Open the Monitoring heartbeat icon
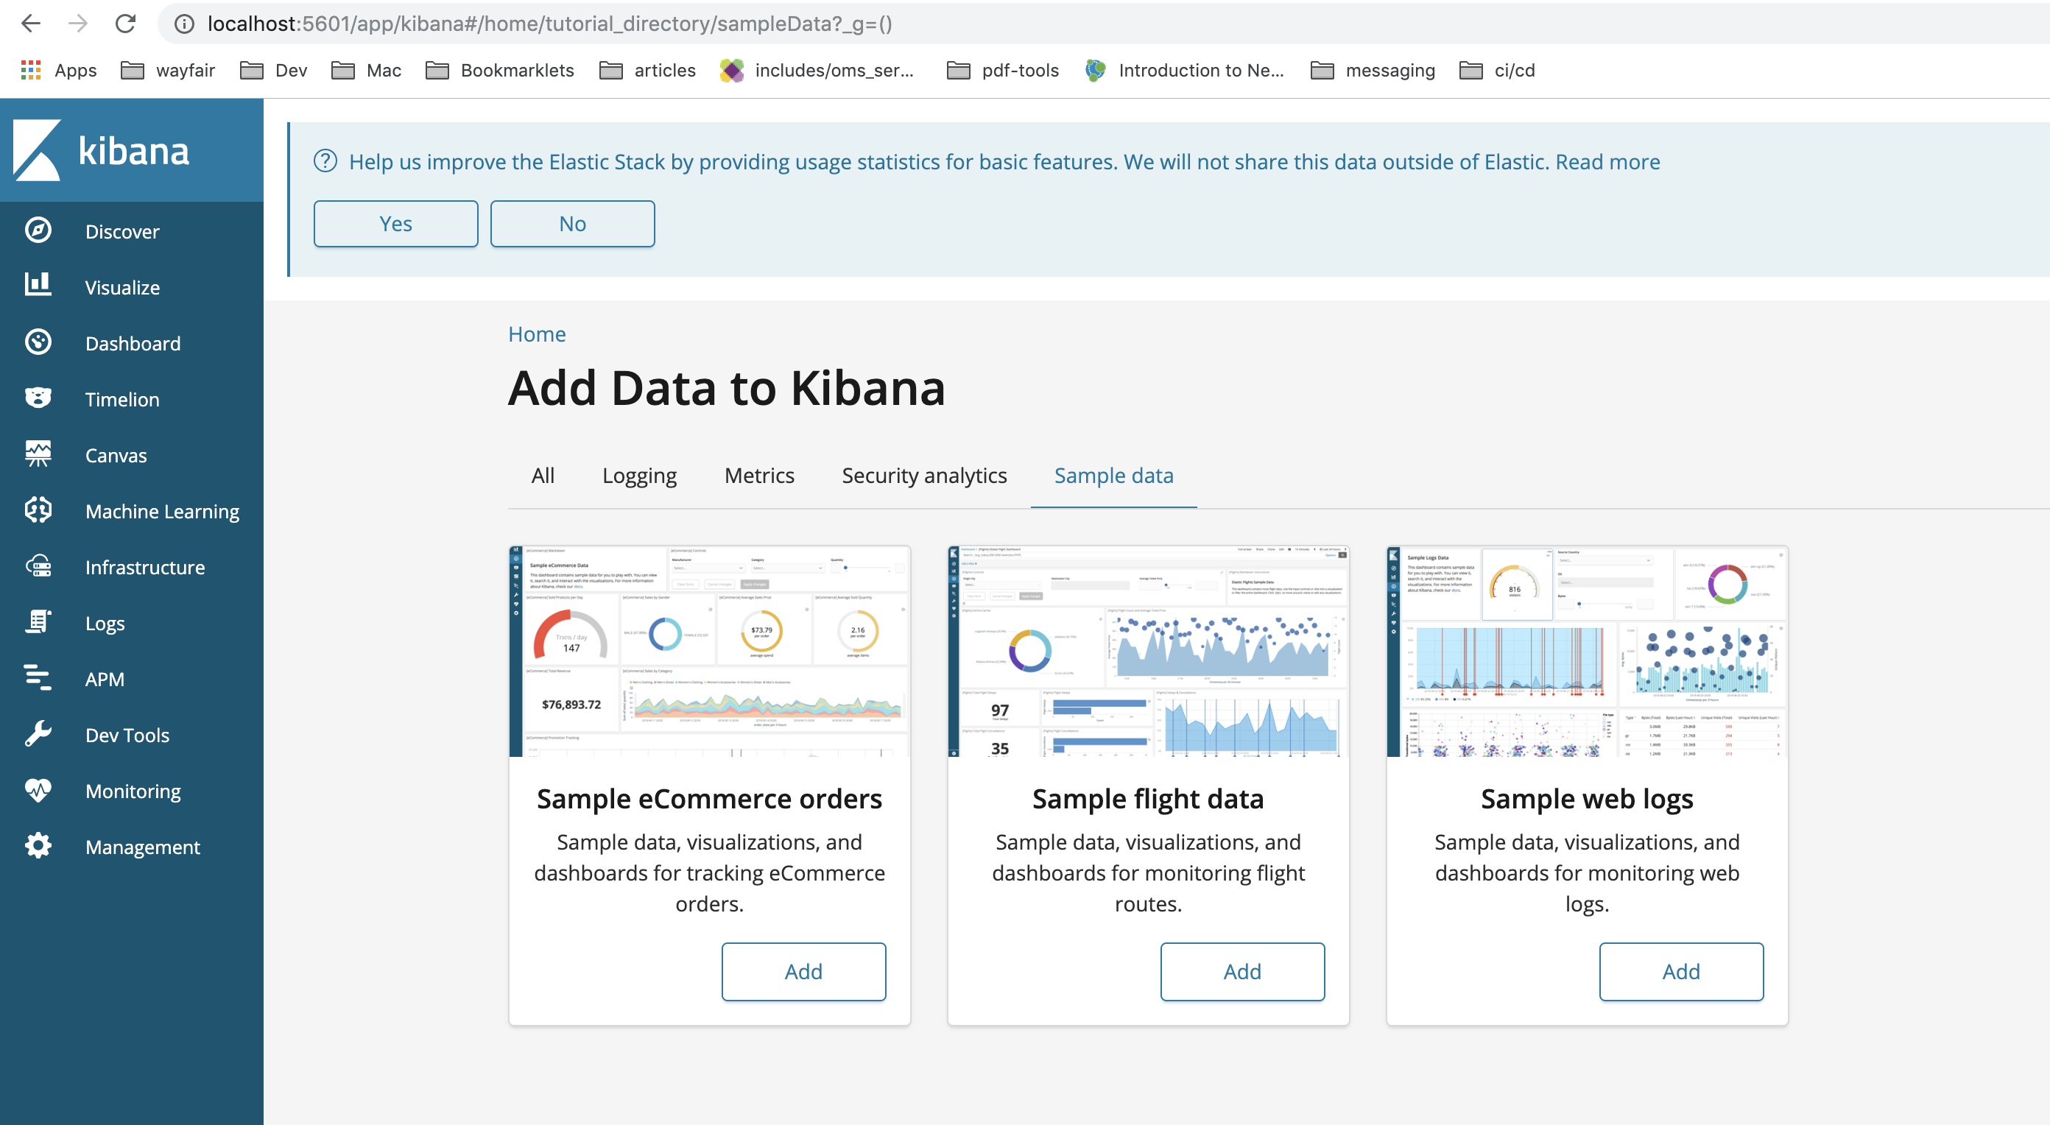This screenshot has width=2050, height=1125. [38, 790]
